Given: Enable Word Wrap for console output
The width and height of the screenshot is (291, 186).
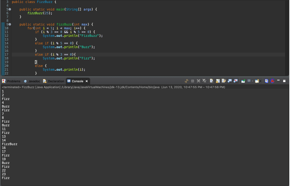Looking at the screenshot, I should 223,81.
